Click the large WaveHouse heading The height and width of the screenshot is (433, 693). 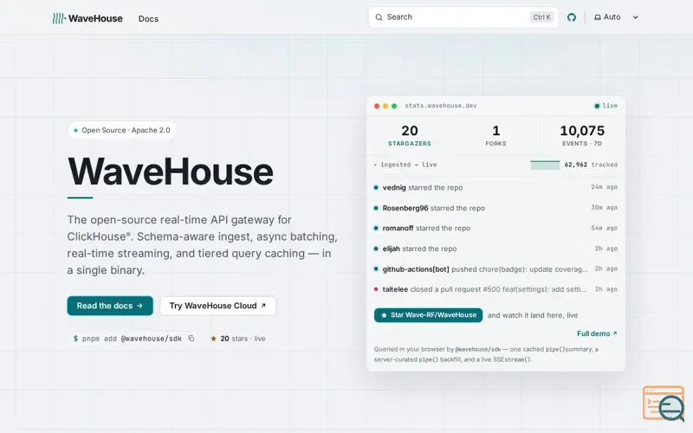click(x=170, y=171)
